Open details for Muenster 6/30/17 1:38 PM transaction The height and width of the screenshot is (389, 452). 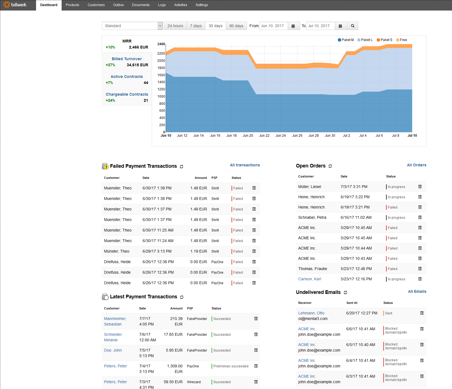click(254, 199)
